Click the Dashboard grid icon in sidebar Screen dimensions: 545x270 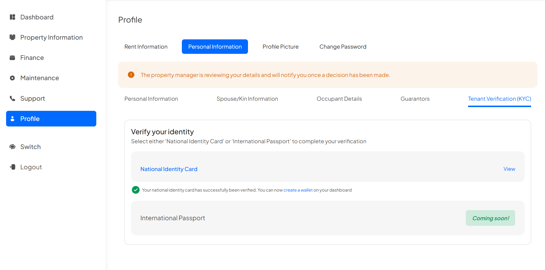click(12, 17)
